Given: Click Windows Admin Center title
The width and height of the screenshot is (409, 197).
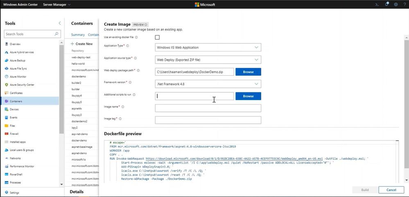Looking at the screenshot, I should click(20, 4).
